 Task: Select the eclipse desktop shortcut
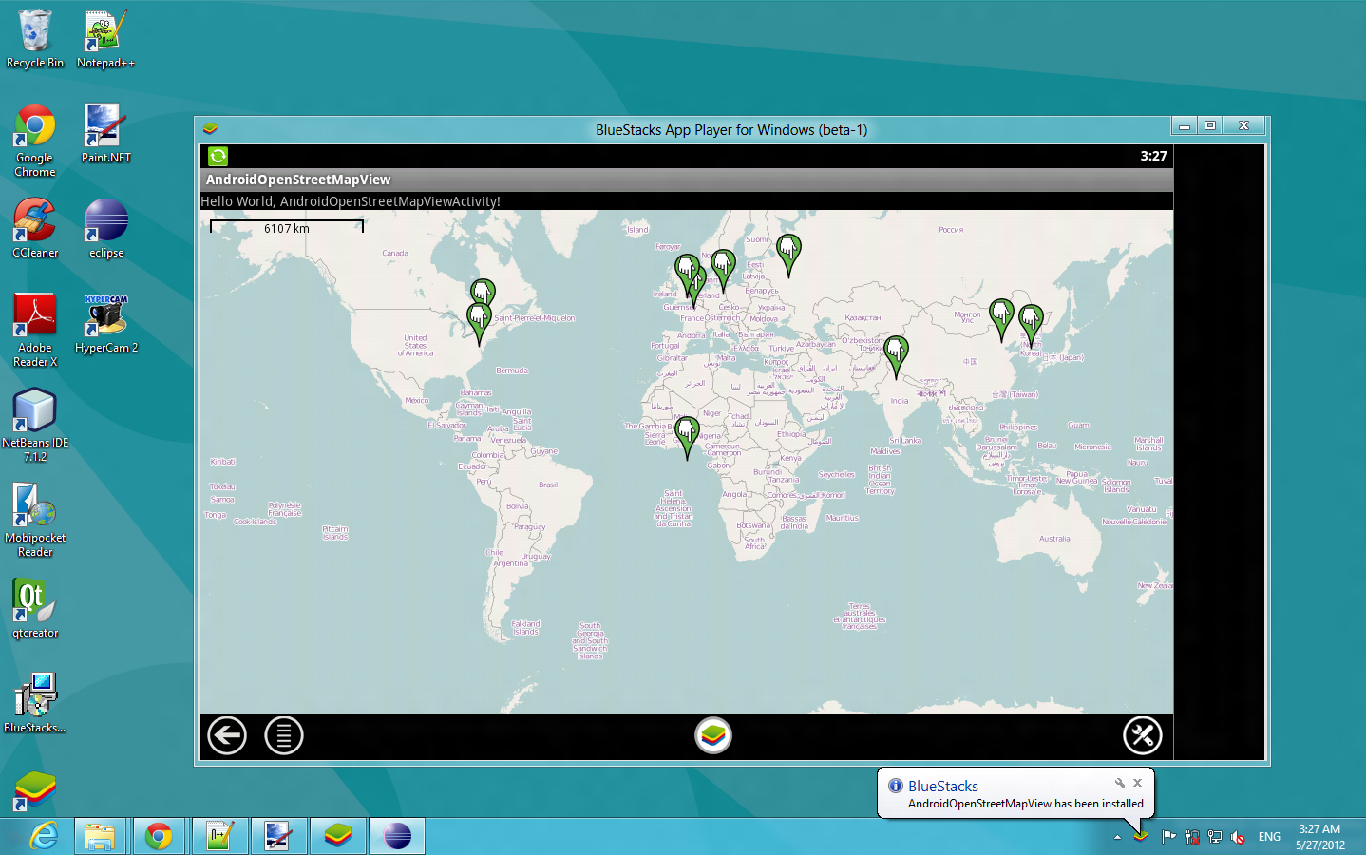[105, 229]
